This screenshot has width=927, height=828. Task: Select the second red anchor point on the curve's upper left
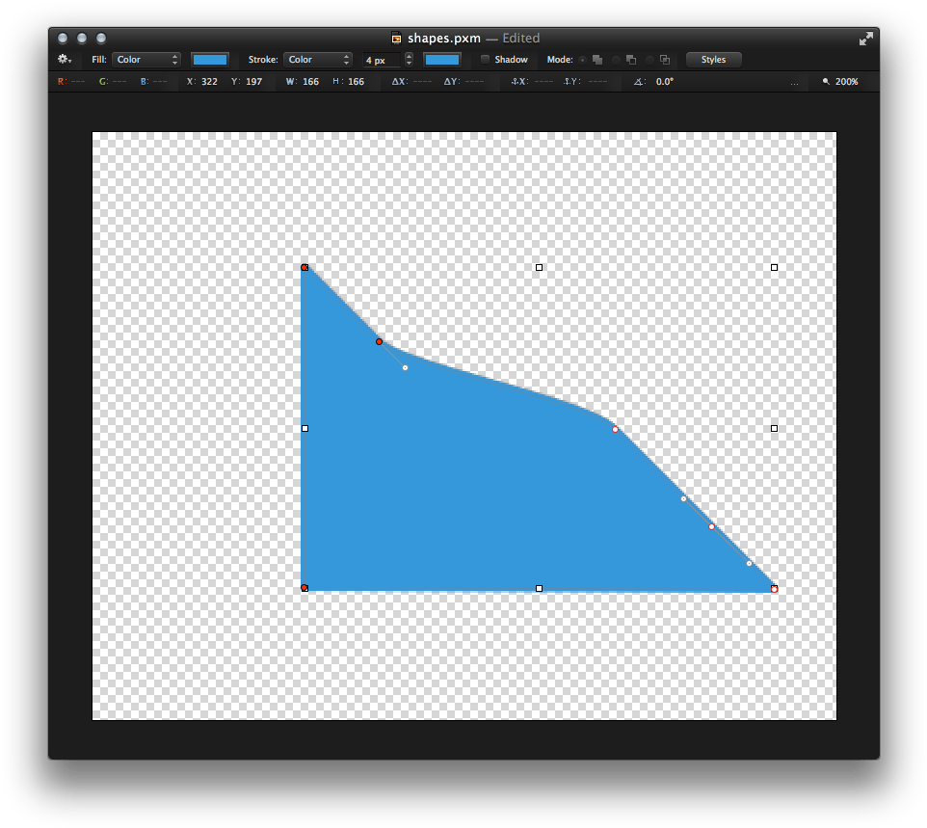coord(379,342)
